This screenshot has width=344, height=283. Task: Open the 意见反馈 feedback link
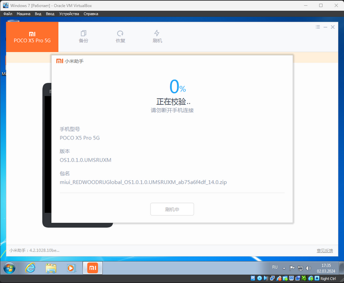(x=325, y=251)
